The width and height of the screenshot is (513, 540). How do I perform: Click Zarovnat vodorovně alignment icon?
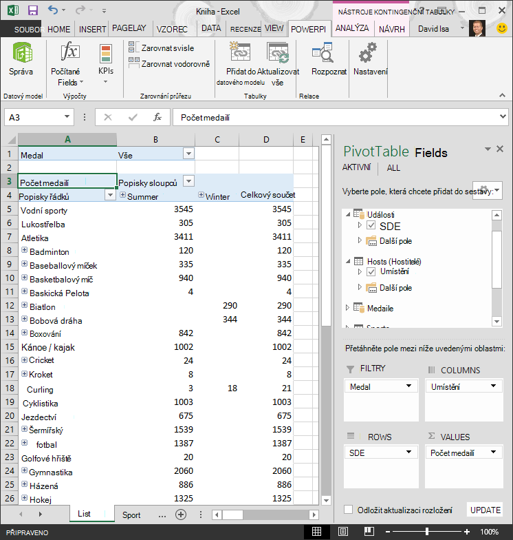[133, 63]
